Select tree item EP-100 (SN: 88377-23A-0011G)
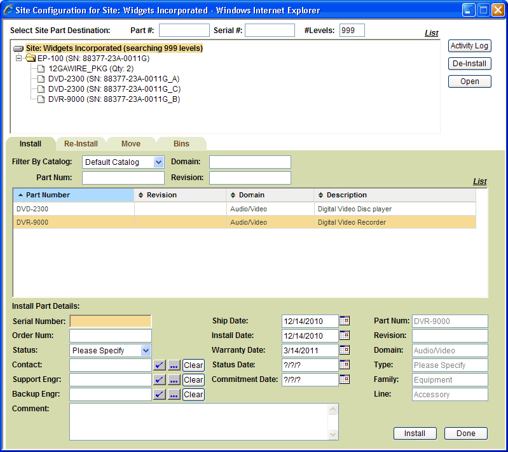Image resolution: width=508 pixels, height=452 pixels. pyautogui.click(x=93, y=59)
